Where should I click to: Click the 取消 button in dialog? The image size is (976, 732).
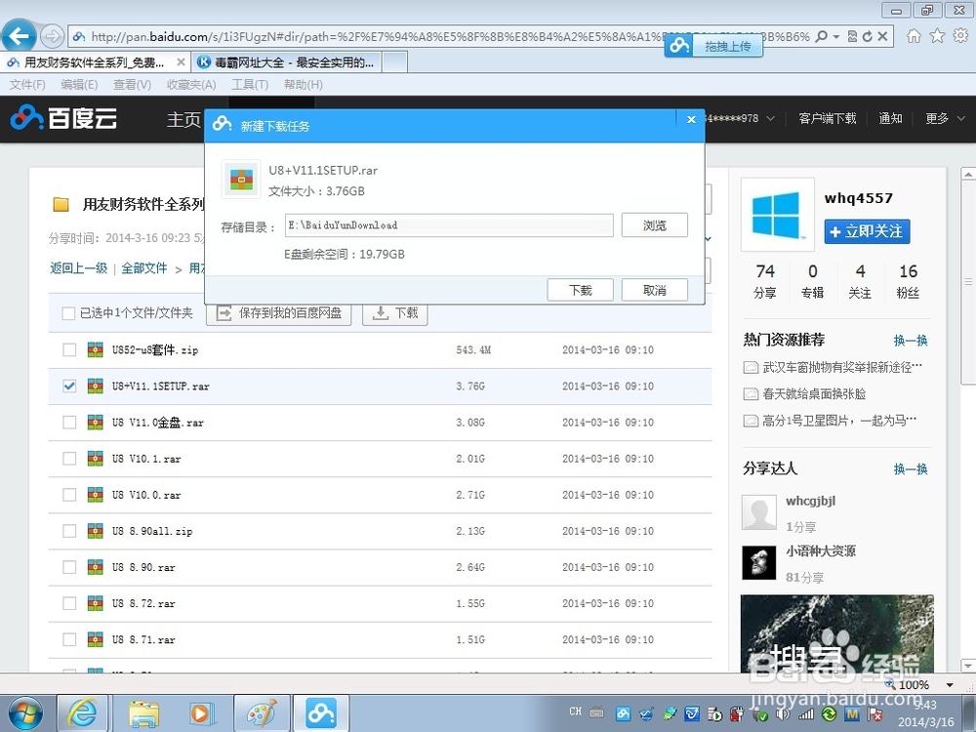tap(654, 290)
